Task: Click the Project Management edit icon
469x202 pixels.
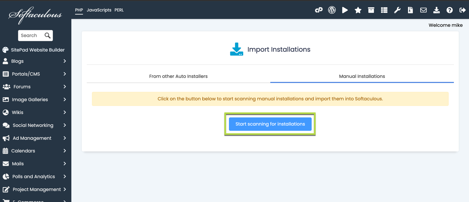Action: (x=6, y=189)
